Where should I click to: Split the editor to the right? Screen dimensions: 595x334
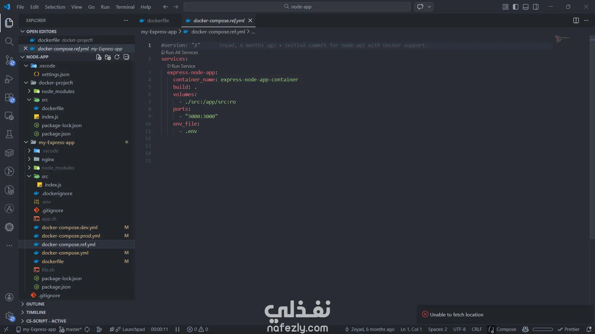point(576,20)
